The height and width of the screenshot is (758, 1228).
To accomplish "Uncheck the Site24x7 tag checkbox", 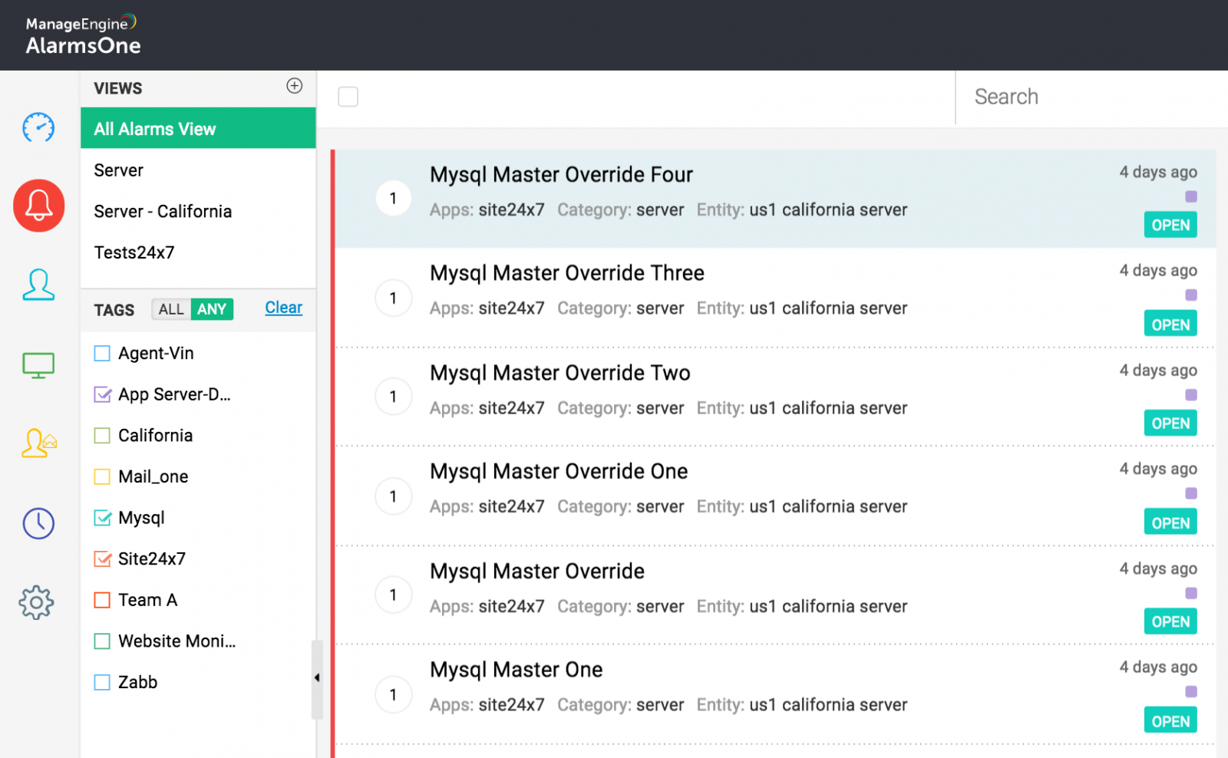I will click(x=102, y=559).
